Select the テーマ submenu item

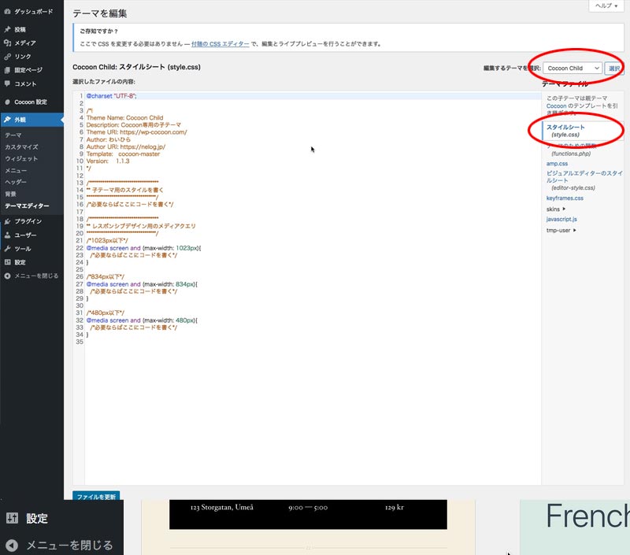(x=13, y=135)
